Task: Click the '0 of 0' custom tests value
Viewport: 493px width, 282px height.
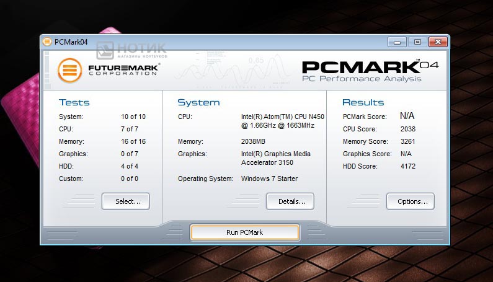Action: tap(130, 178)
